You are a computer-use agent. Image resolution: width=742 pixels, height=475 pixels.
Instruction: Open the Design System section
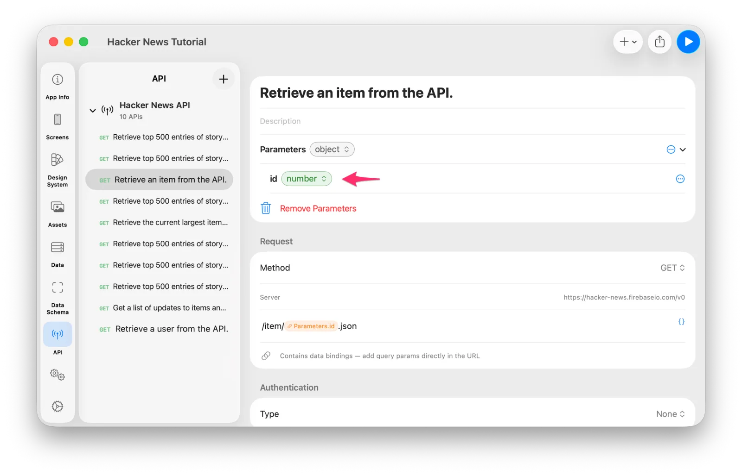58,170
